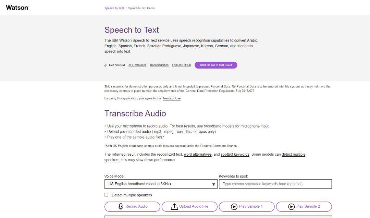Select the Speech to Text Demo breadcrumb

pyautogui.click(x=141, y=8)
